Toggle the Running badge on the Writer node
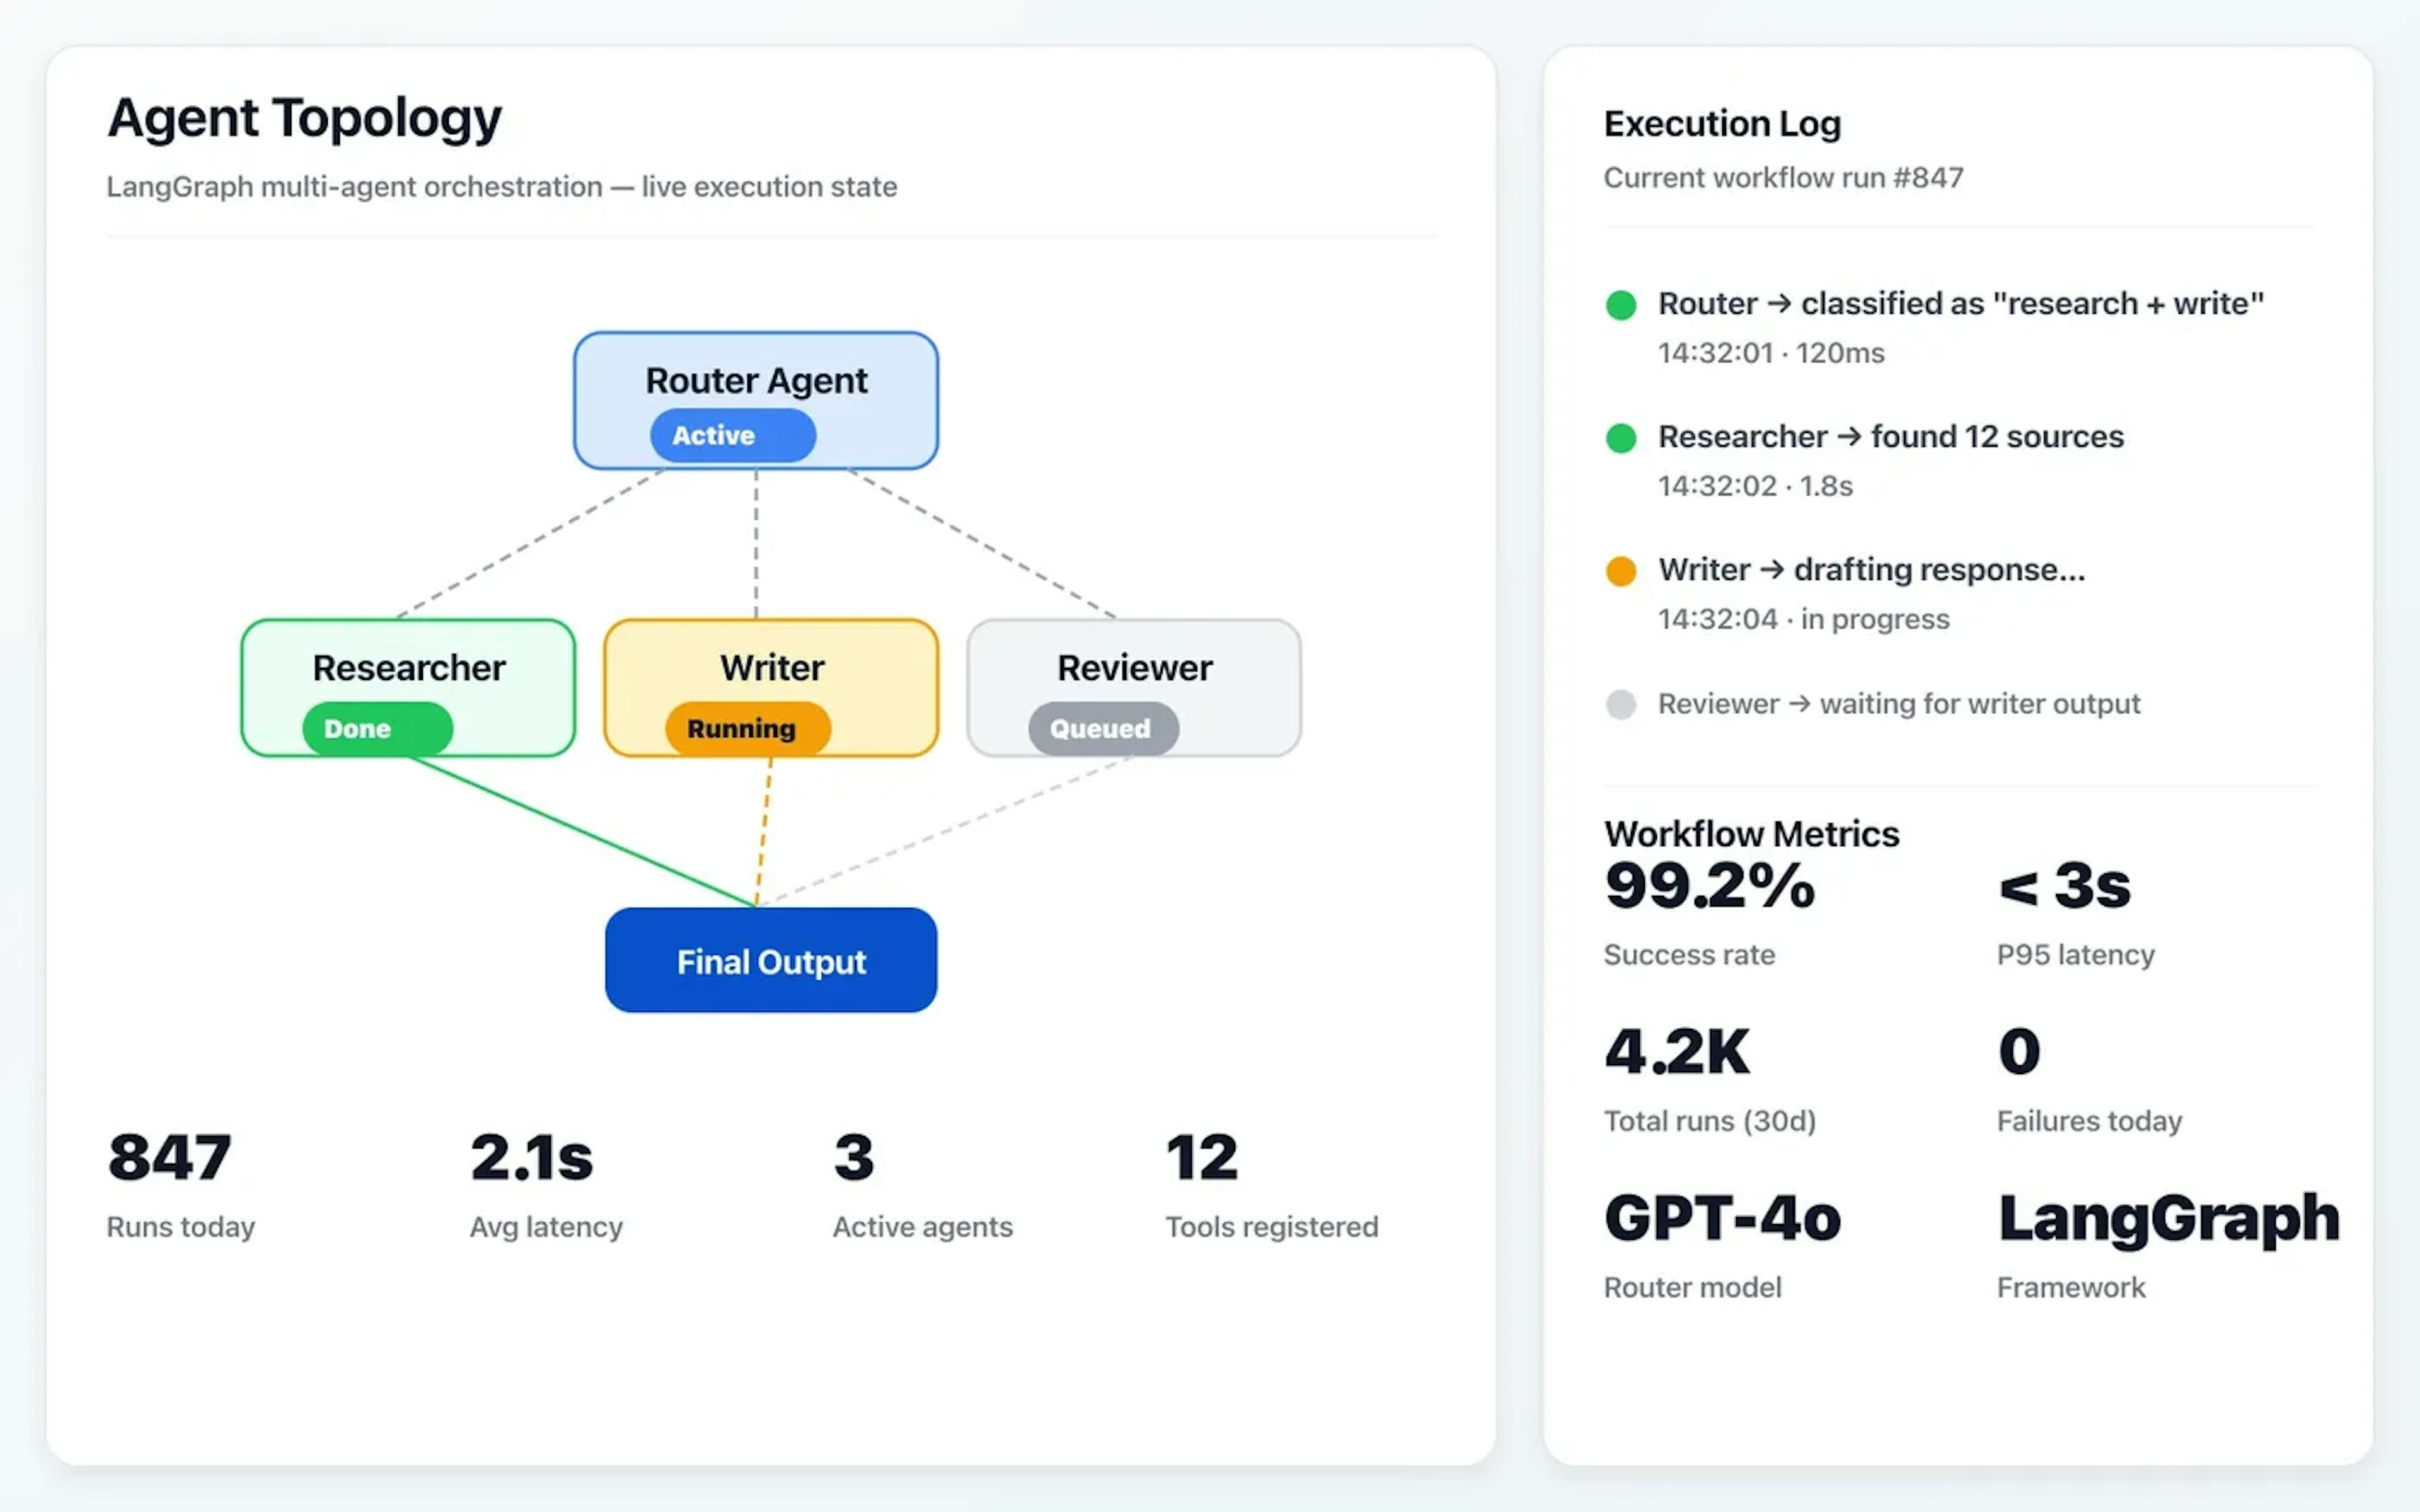This screenshot has height=1512, width=2420. [x=747, y=728]
